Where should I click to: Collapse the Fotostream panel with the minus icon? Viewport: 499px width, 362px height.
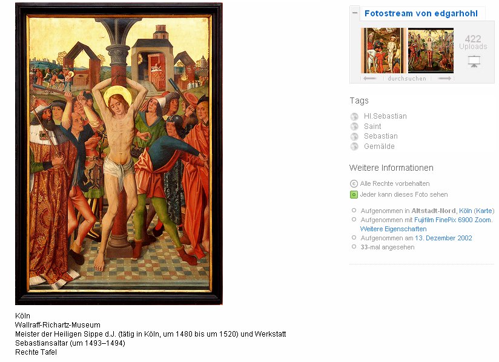pyautogui.click(x=355, y=13)
